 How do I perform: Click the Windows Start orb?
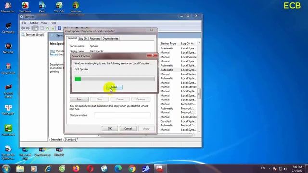(6, 169)
